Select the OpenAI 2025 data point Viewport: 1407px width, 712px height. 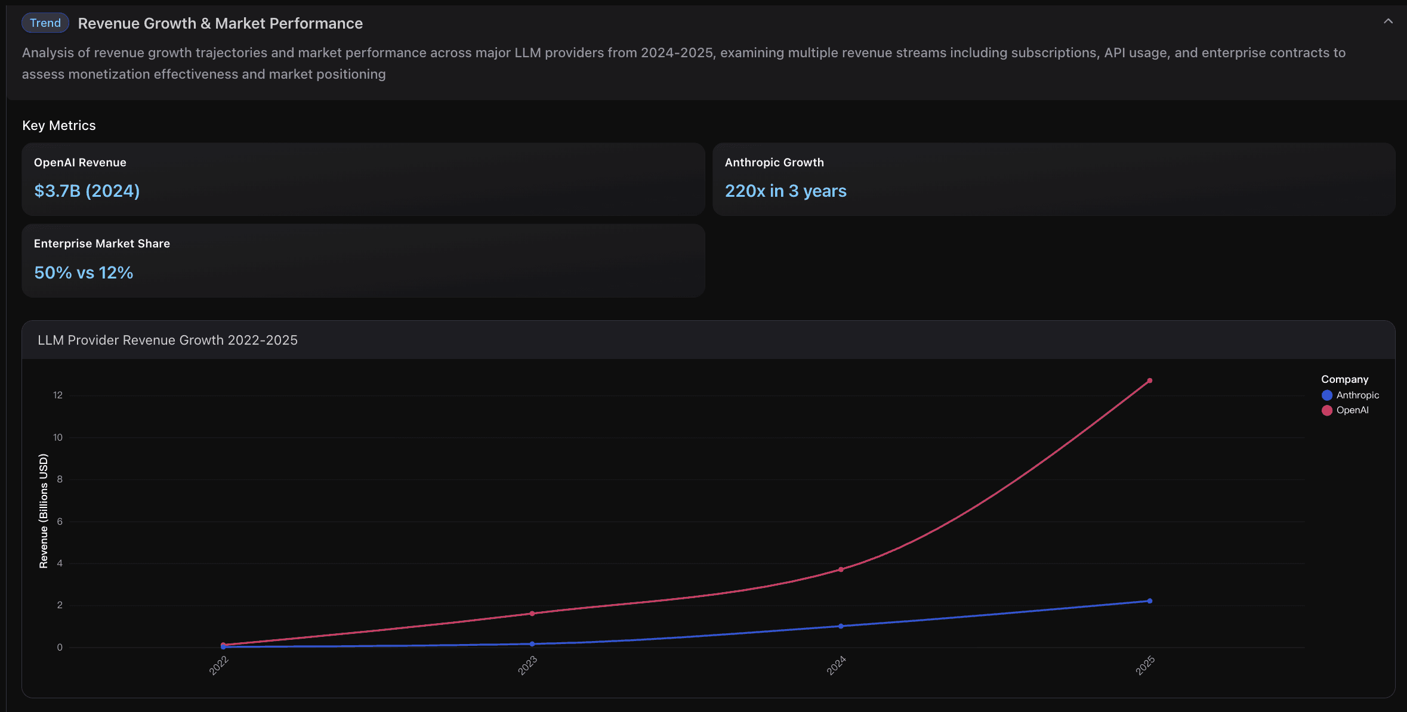(x=1150, y=380)
